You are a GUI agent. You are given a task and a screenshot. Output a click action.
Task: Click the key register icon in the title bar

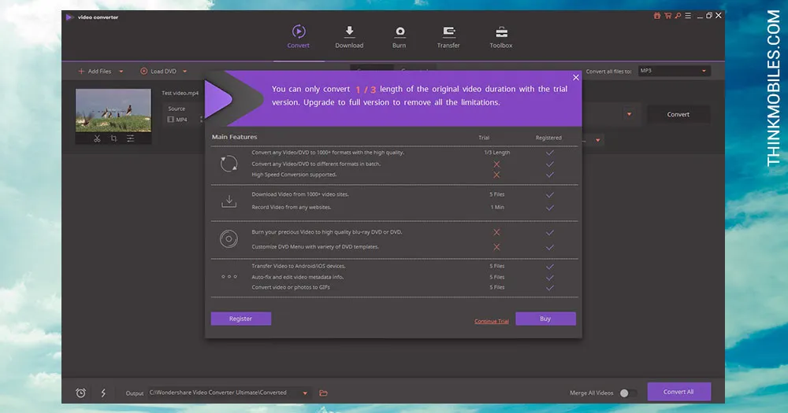tap(678, 16)
